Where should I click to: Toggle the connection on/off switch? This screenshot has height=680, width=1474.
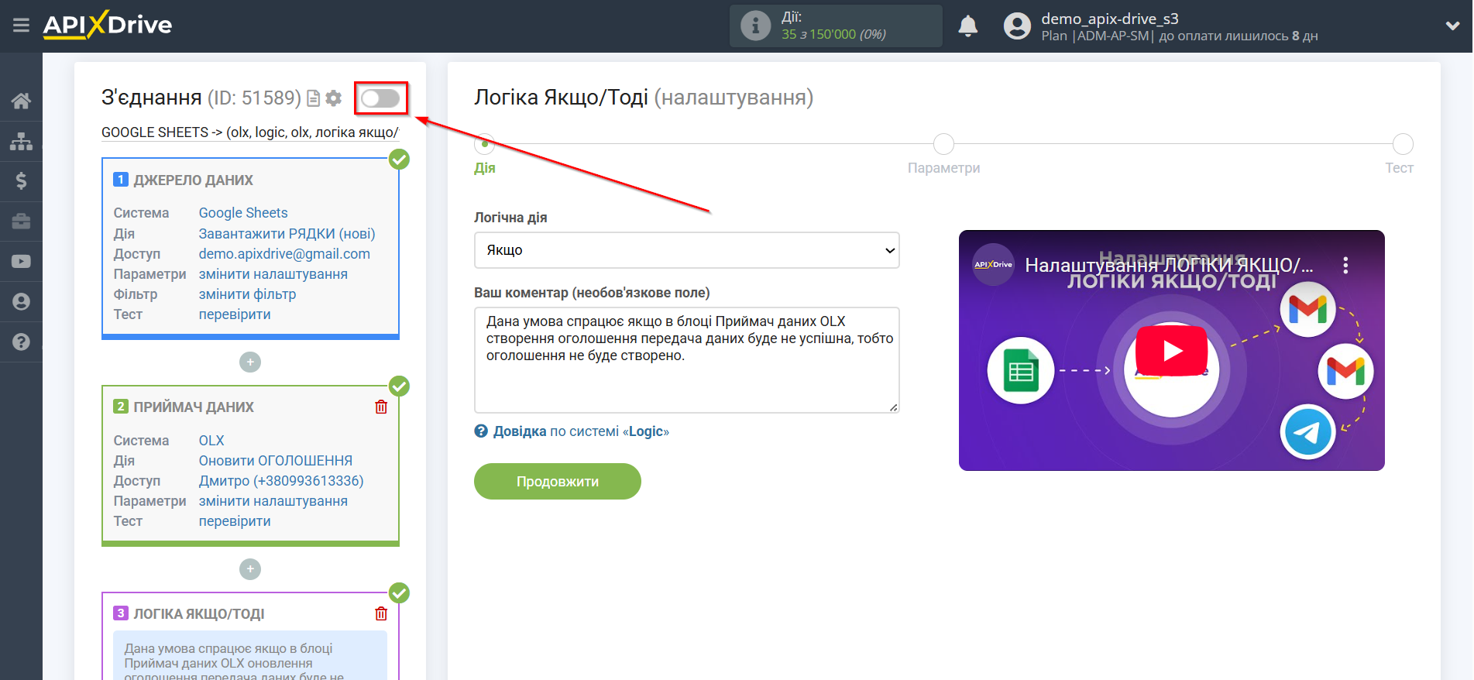[x=380, y=98]
